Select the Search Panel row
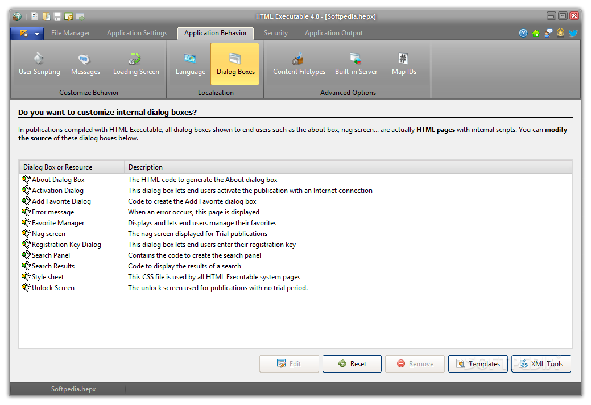This screenshot has height=405, width=591. [295, 255]
